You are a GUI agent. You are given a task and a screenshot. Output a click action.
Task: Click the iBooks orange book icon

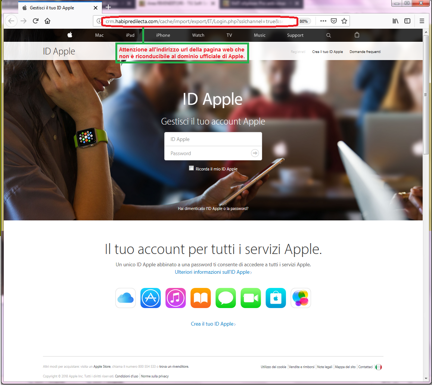click(201, 298)
